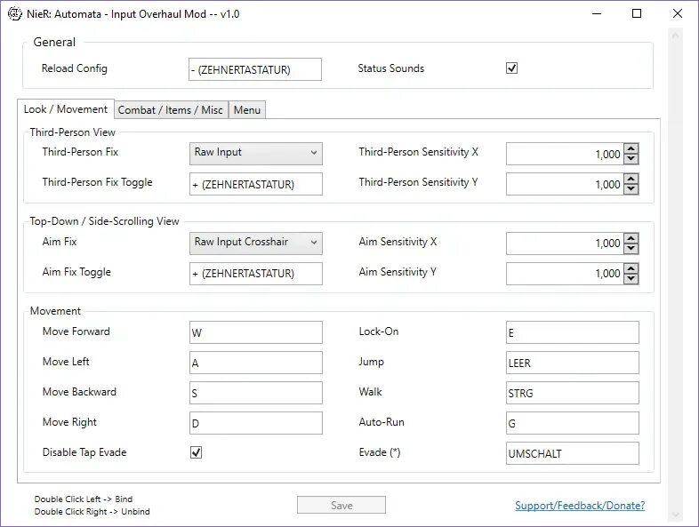Image resolution: width=699 pixels, height=527 pixels.
Task: Click the NieR: Automata app icon in title bar
Action: click(x=14, y=14)
